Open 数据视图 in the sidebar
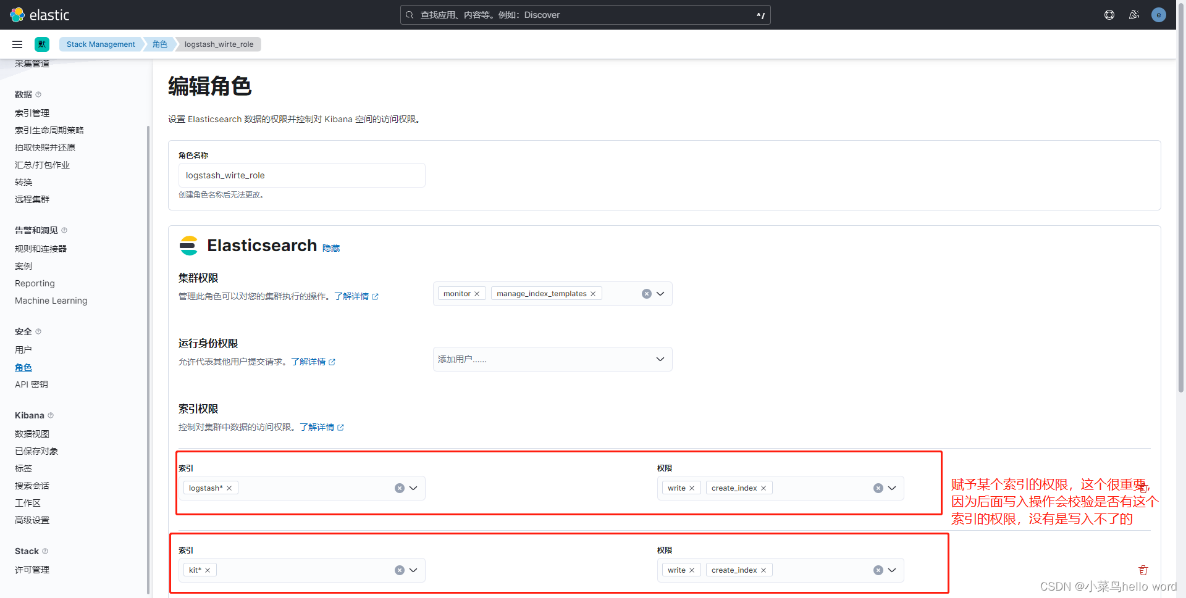 32,434
